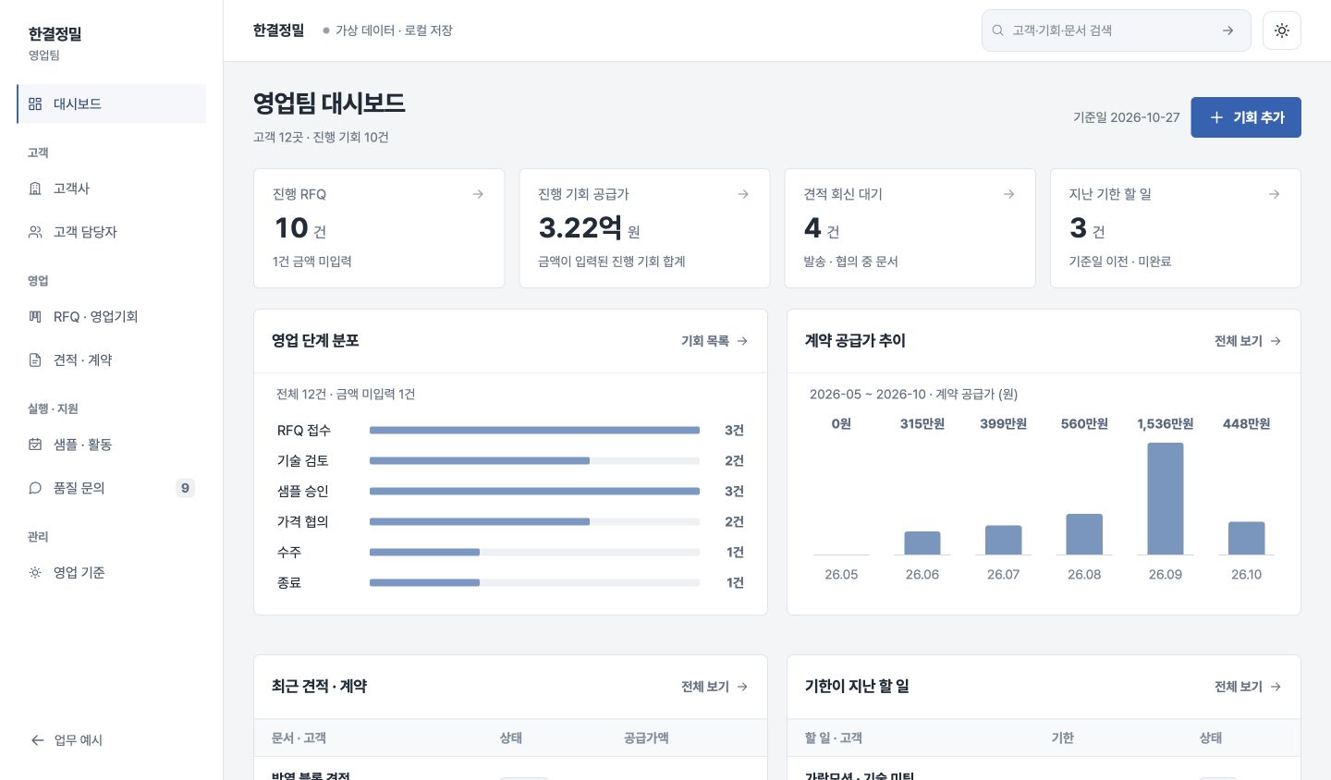
Task: Open 고객사 in the sidebar
Action: coord(112,189)
